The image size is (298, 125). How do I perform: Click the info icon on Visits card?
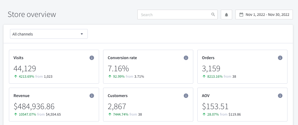point(92,58)
